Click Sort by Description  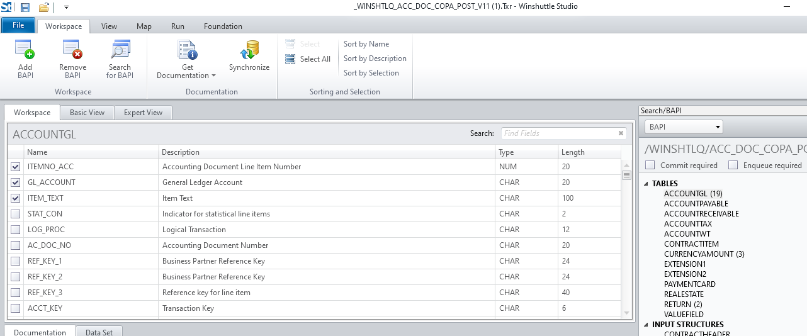point(375,59)
